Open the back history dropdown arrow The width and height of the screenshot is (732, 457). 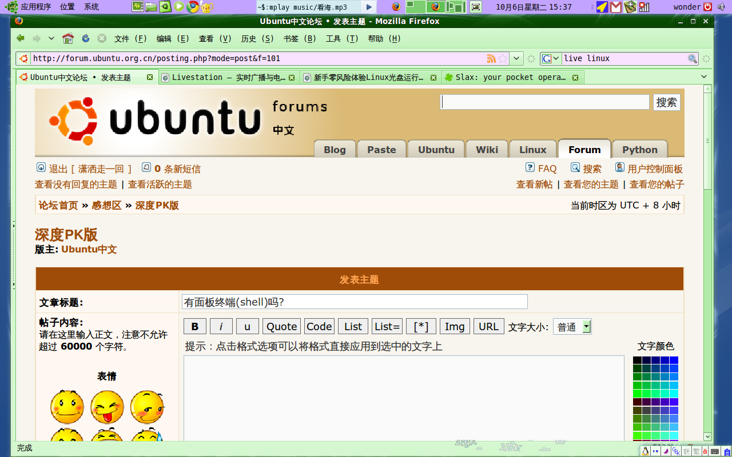click(x=51, y=38)
